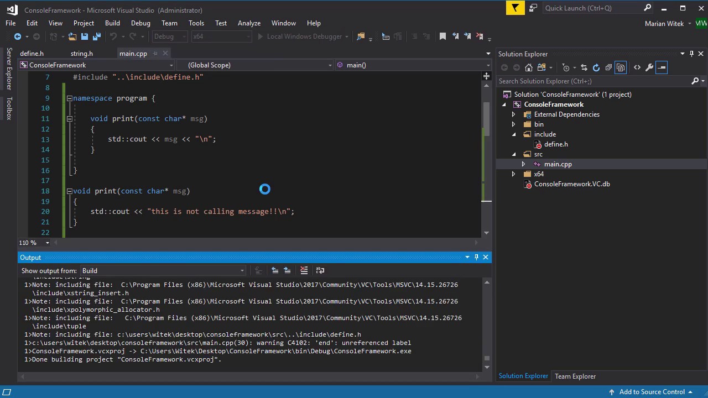Click the split editor handle above scrollbar

coord(486,76)
